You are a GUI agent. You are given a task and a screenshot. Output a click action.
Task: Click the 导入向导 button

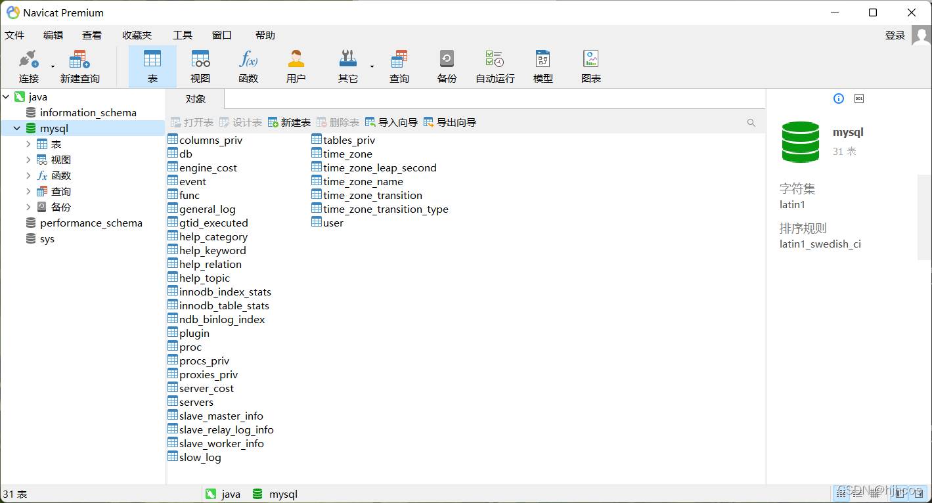[391, 123]
